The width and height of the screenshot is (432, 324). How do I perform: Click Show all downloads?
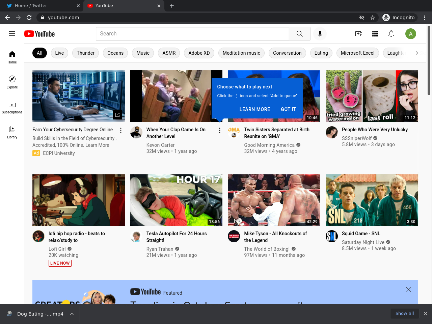pos(405,314)
